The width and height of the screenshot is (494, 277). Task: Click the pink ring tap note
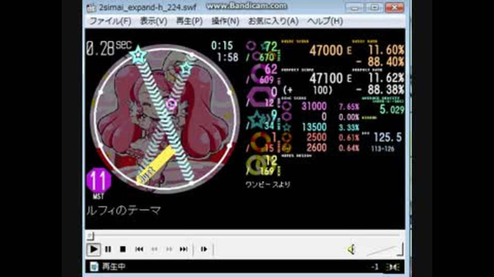click(x=171, y=104)
